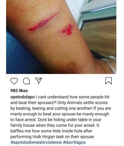The image size is (124, 146).
Task: Open the #saynotodomesticviolence hashtag
Action: click(36, 142)
